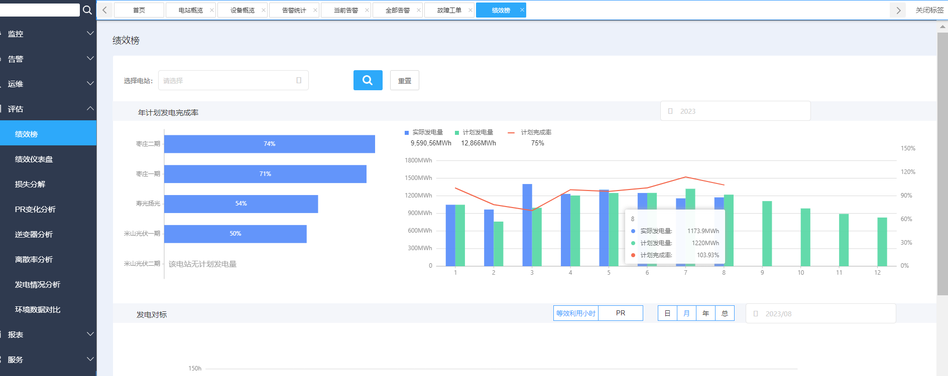Collapse the 评估 sidebar menu
This screenshot has width=948, height=376.
[x=48, y=109]
